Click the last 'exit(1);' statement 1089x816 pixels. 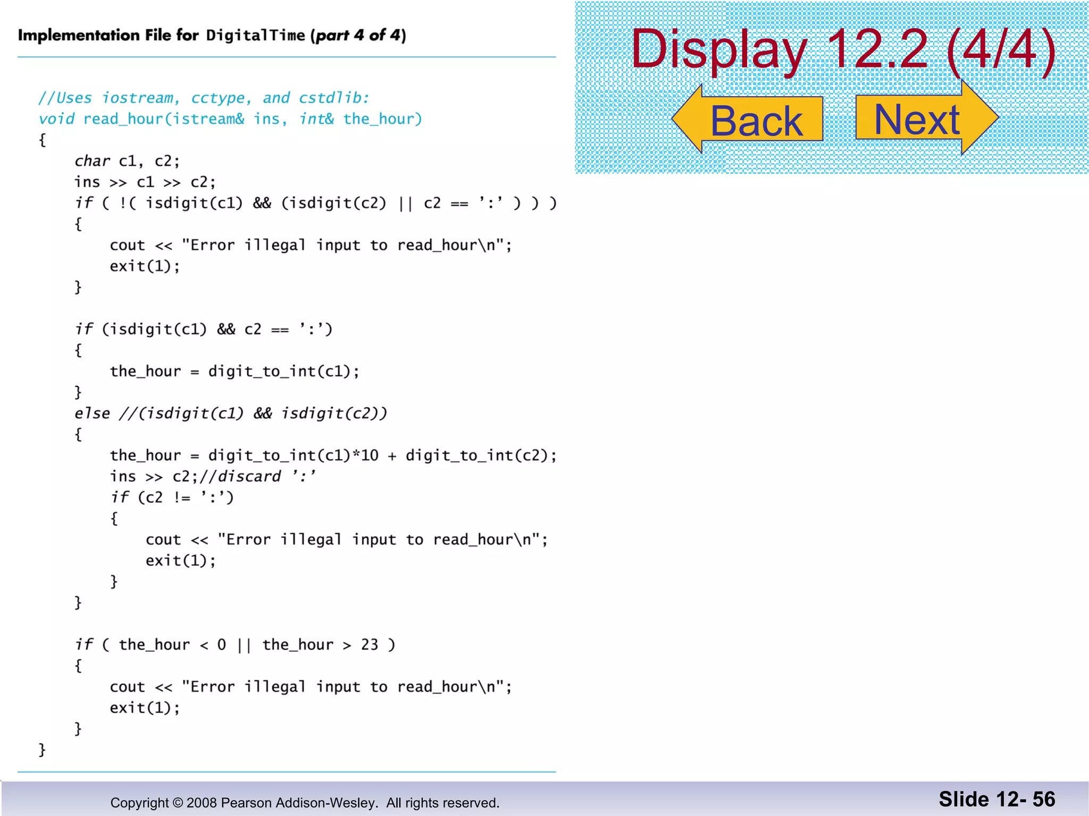click(145, 708)
